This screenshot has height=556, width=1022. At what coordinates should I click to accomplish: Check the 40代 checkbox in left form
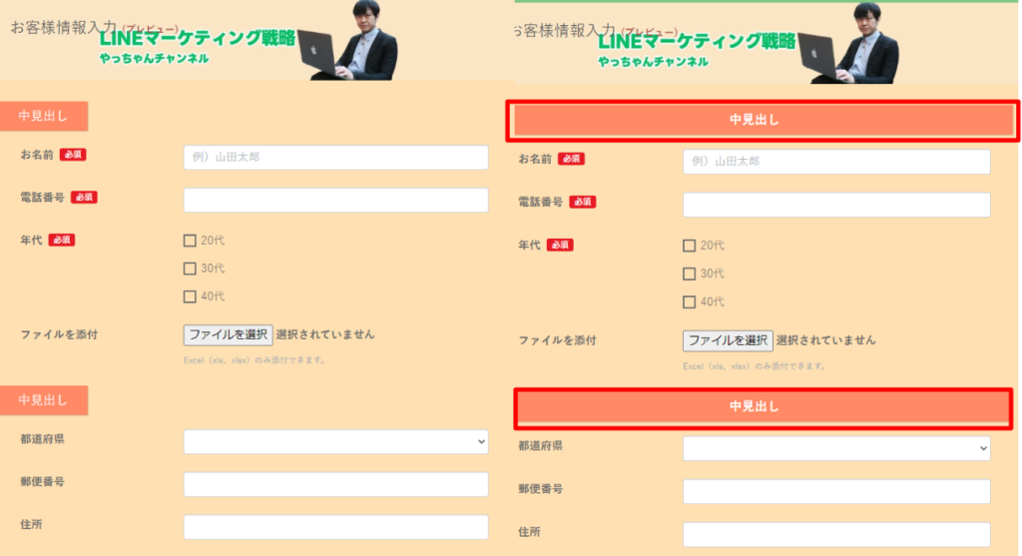[x=190, y=296]
